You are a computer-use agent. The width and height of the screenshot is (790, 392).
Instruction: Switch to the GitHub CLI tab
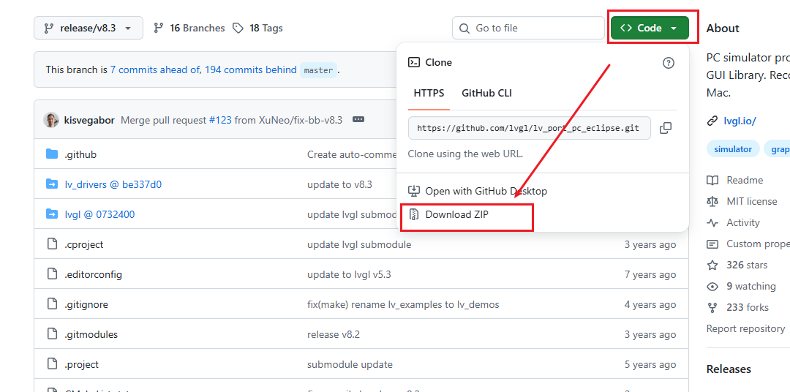[x=486, y=93]
